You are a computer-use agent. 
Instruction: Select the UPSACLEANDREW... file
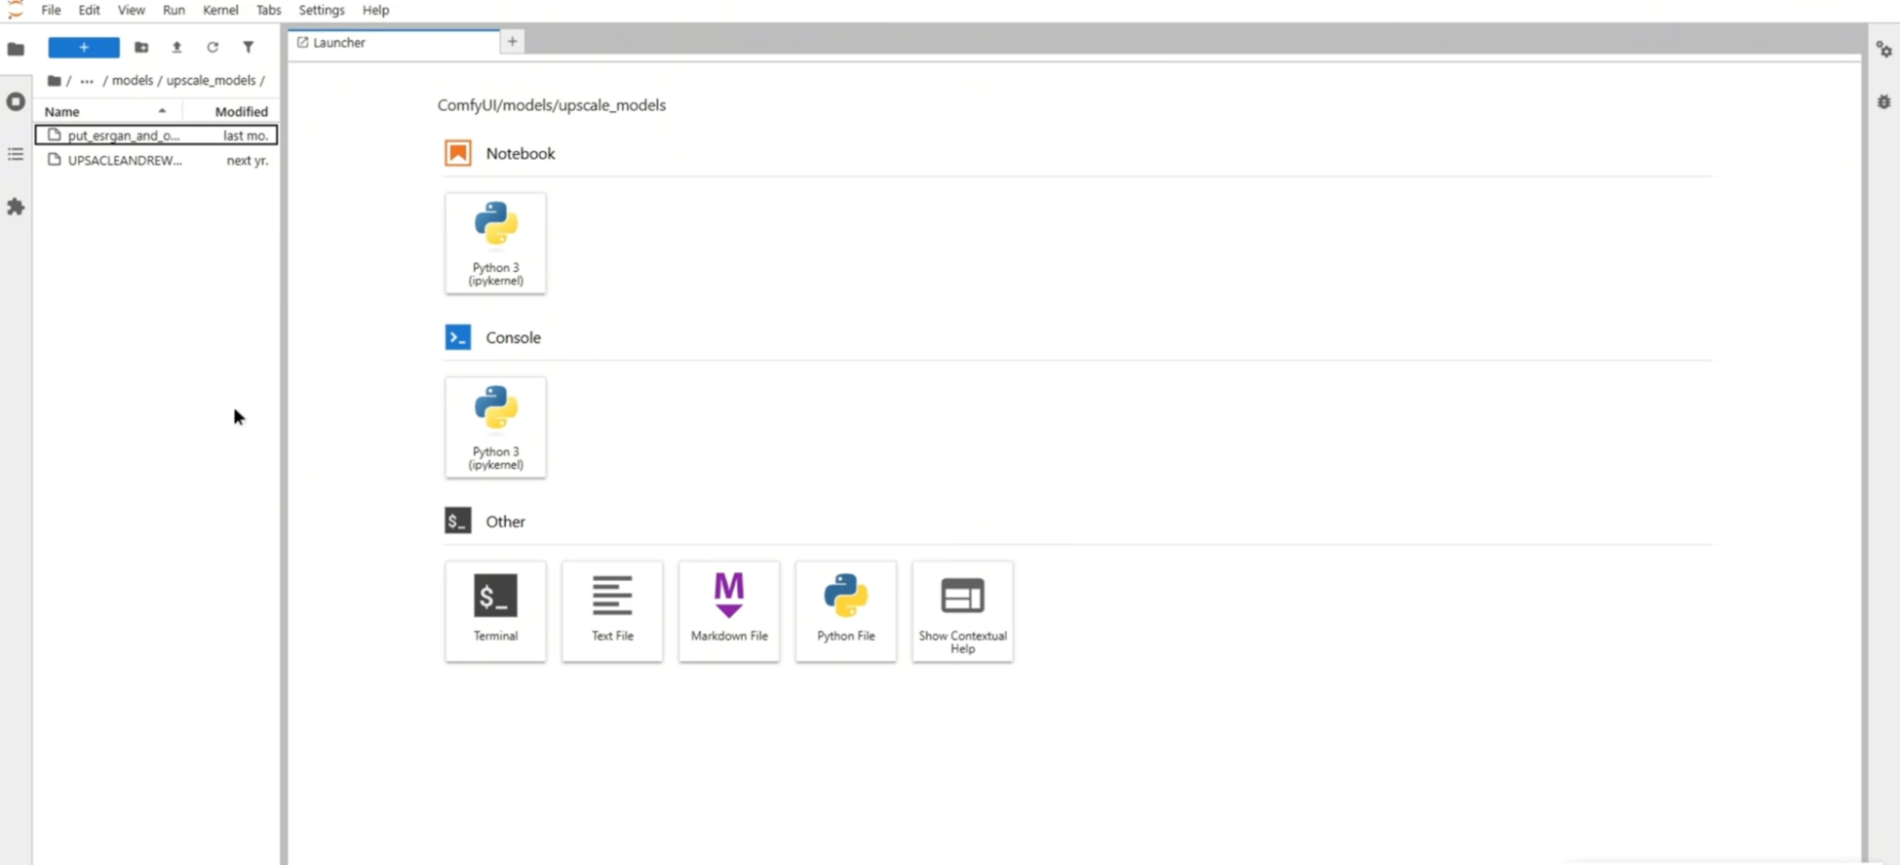[x=156, y=161]
